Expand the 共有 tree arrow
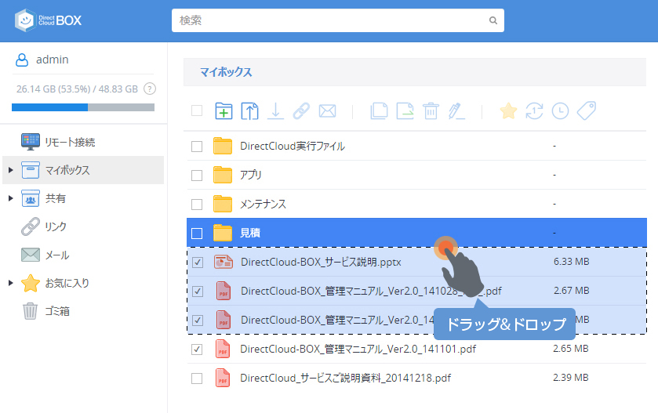This screenshot has width=658, height=413. pyautogui.click(x=10, y=198)
